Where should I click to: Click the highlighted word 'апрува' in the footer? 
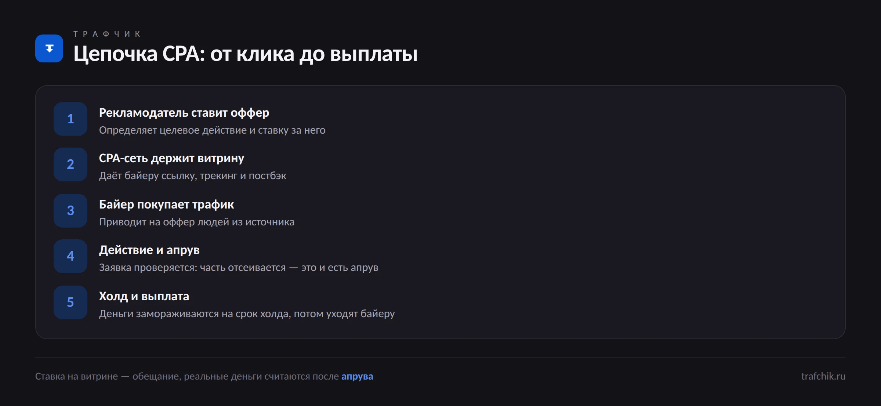357,377
